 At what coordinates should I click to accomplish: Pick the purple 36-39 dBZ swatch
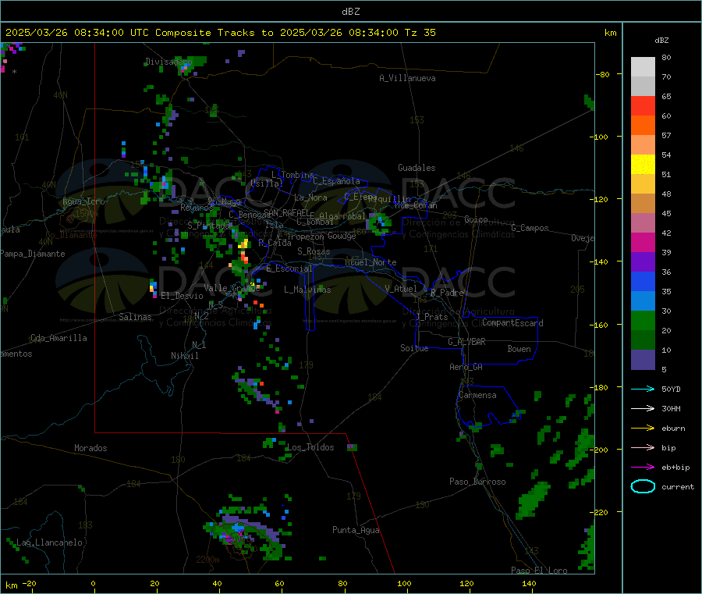(x=643, y=262)
